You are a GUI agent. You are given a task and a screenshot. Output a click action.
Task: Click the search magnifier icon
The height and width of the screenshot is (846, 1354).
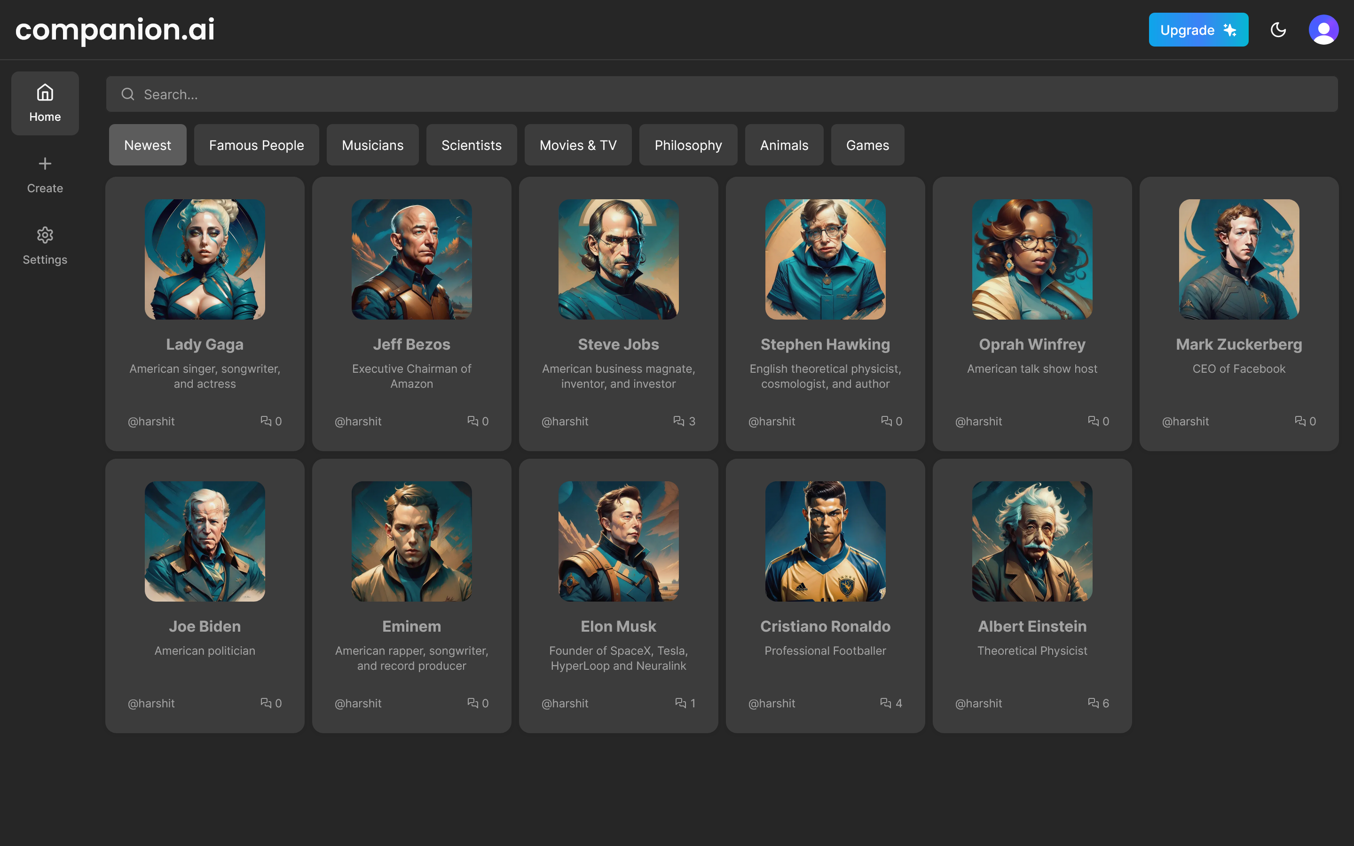coord(127,94)
